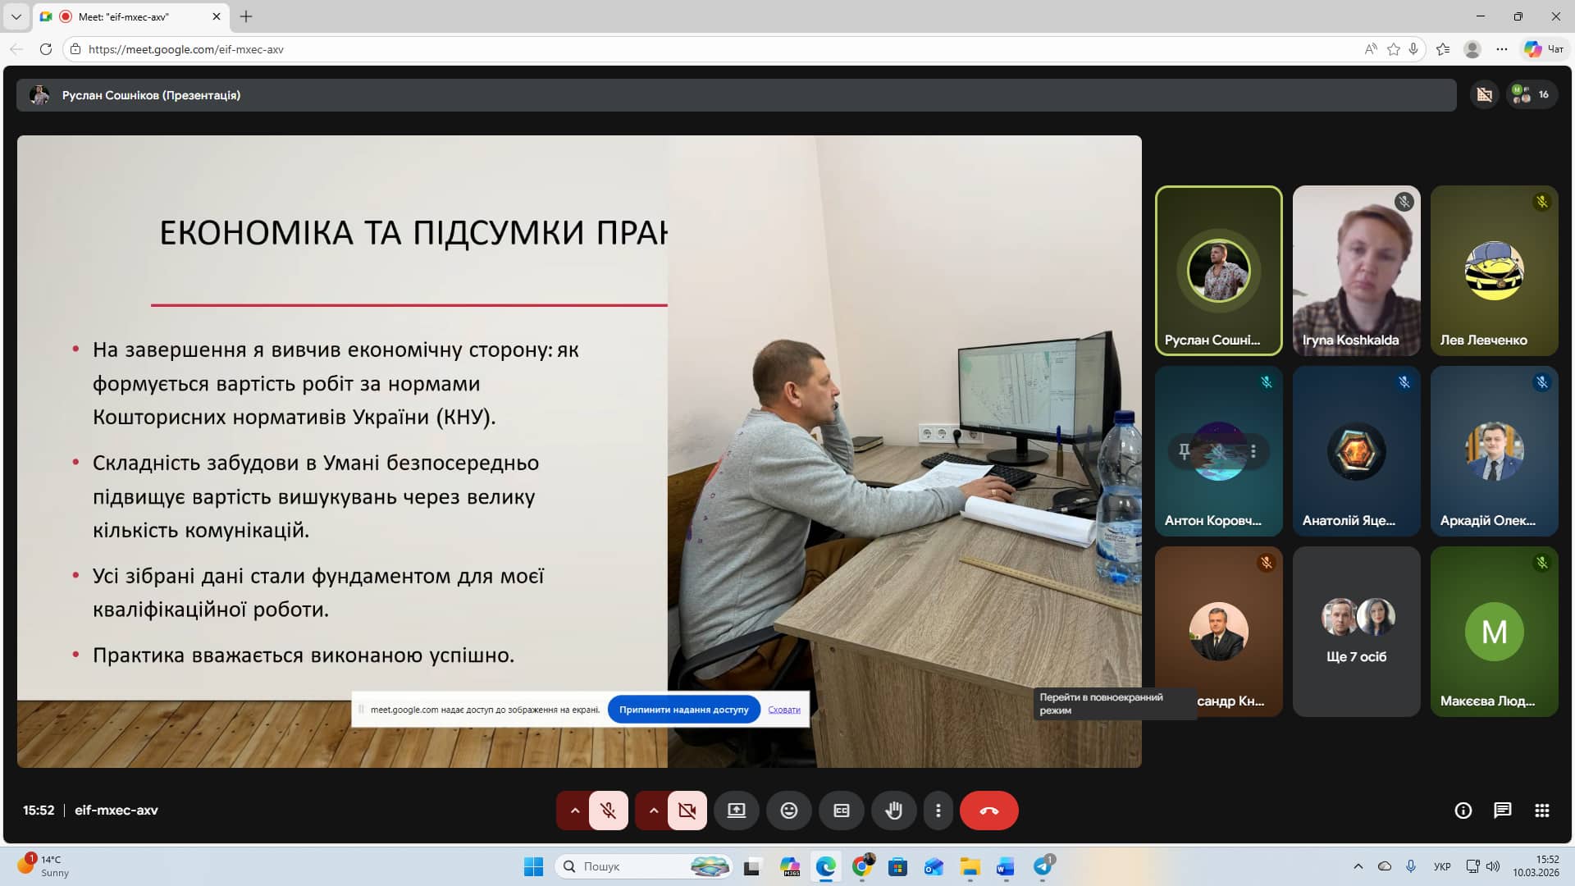Open meeting details info icon
Image resolution: width=1575 pixels, height=886 pixels.
click(1463, 811)
